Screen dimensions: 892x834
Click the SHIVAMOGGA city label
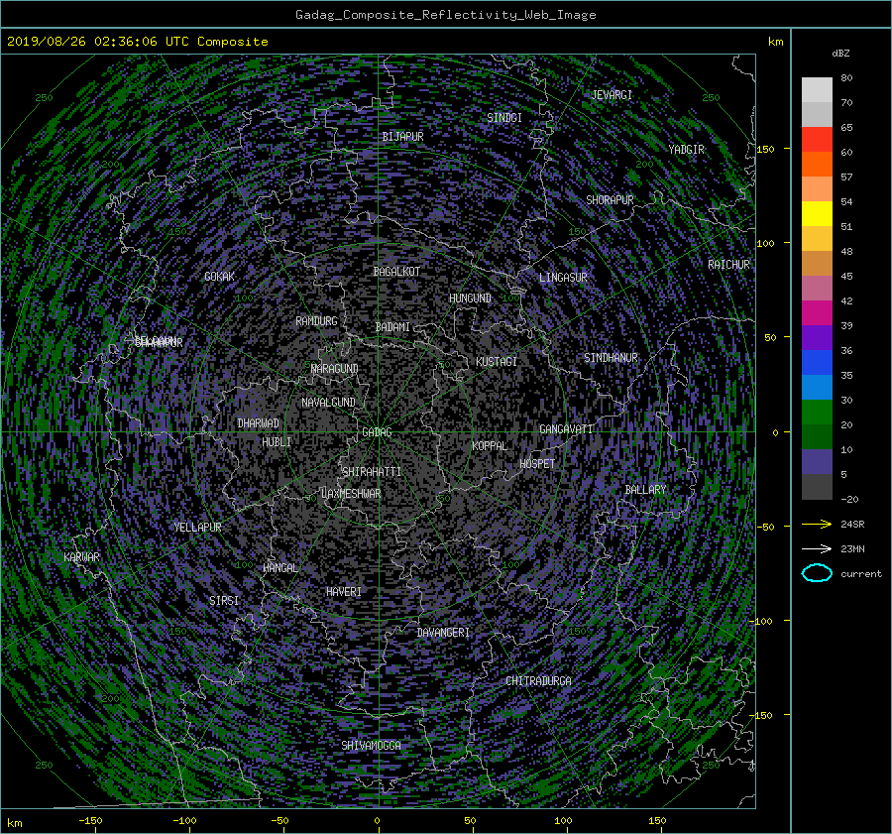point(371,745)
